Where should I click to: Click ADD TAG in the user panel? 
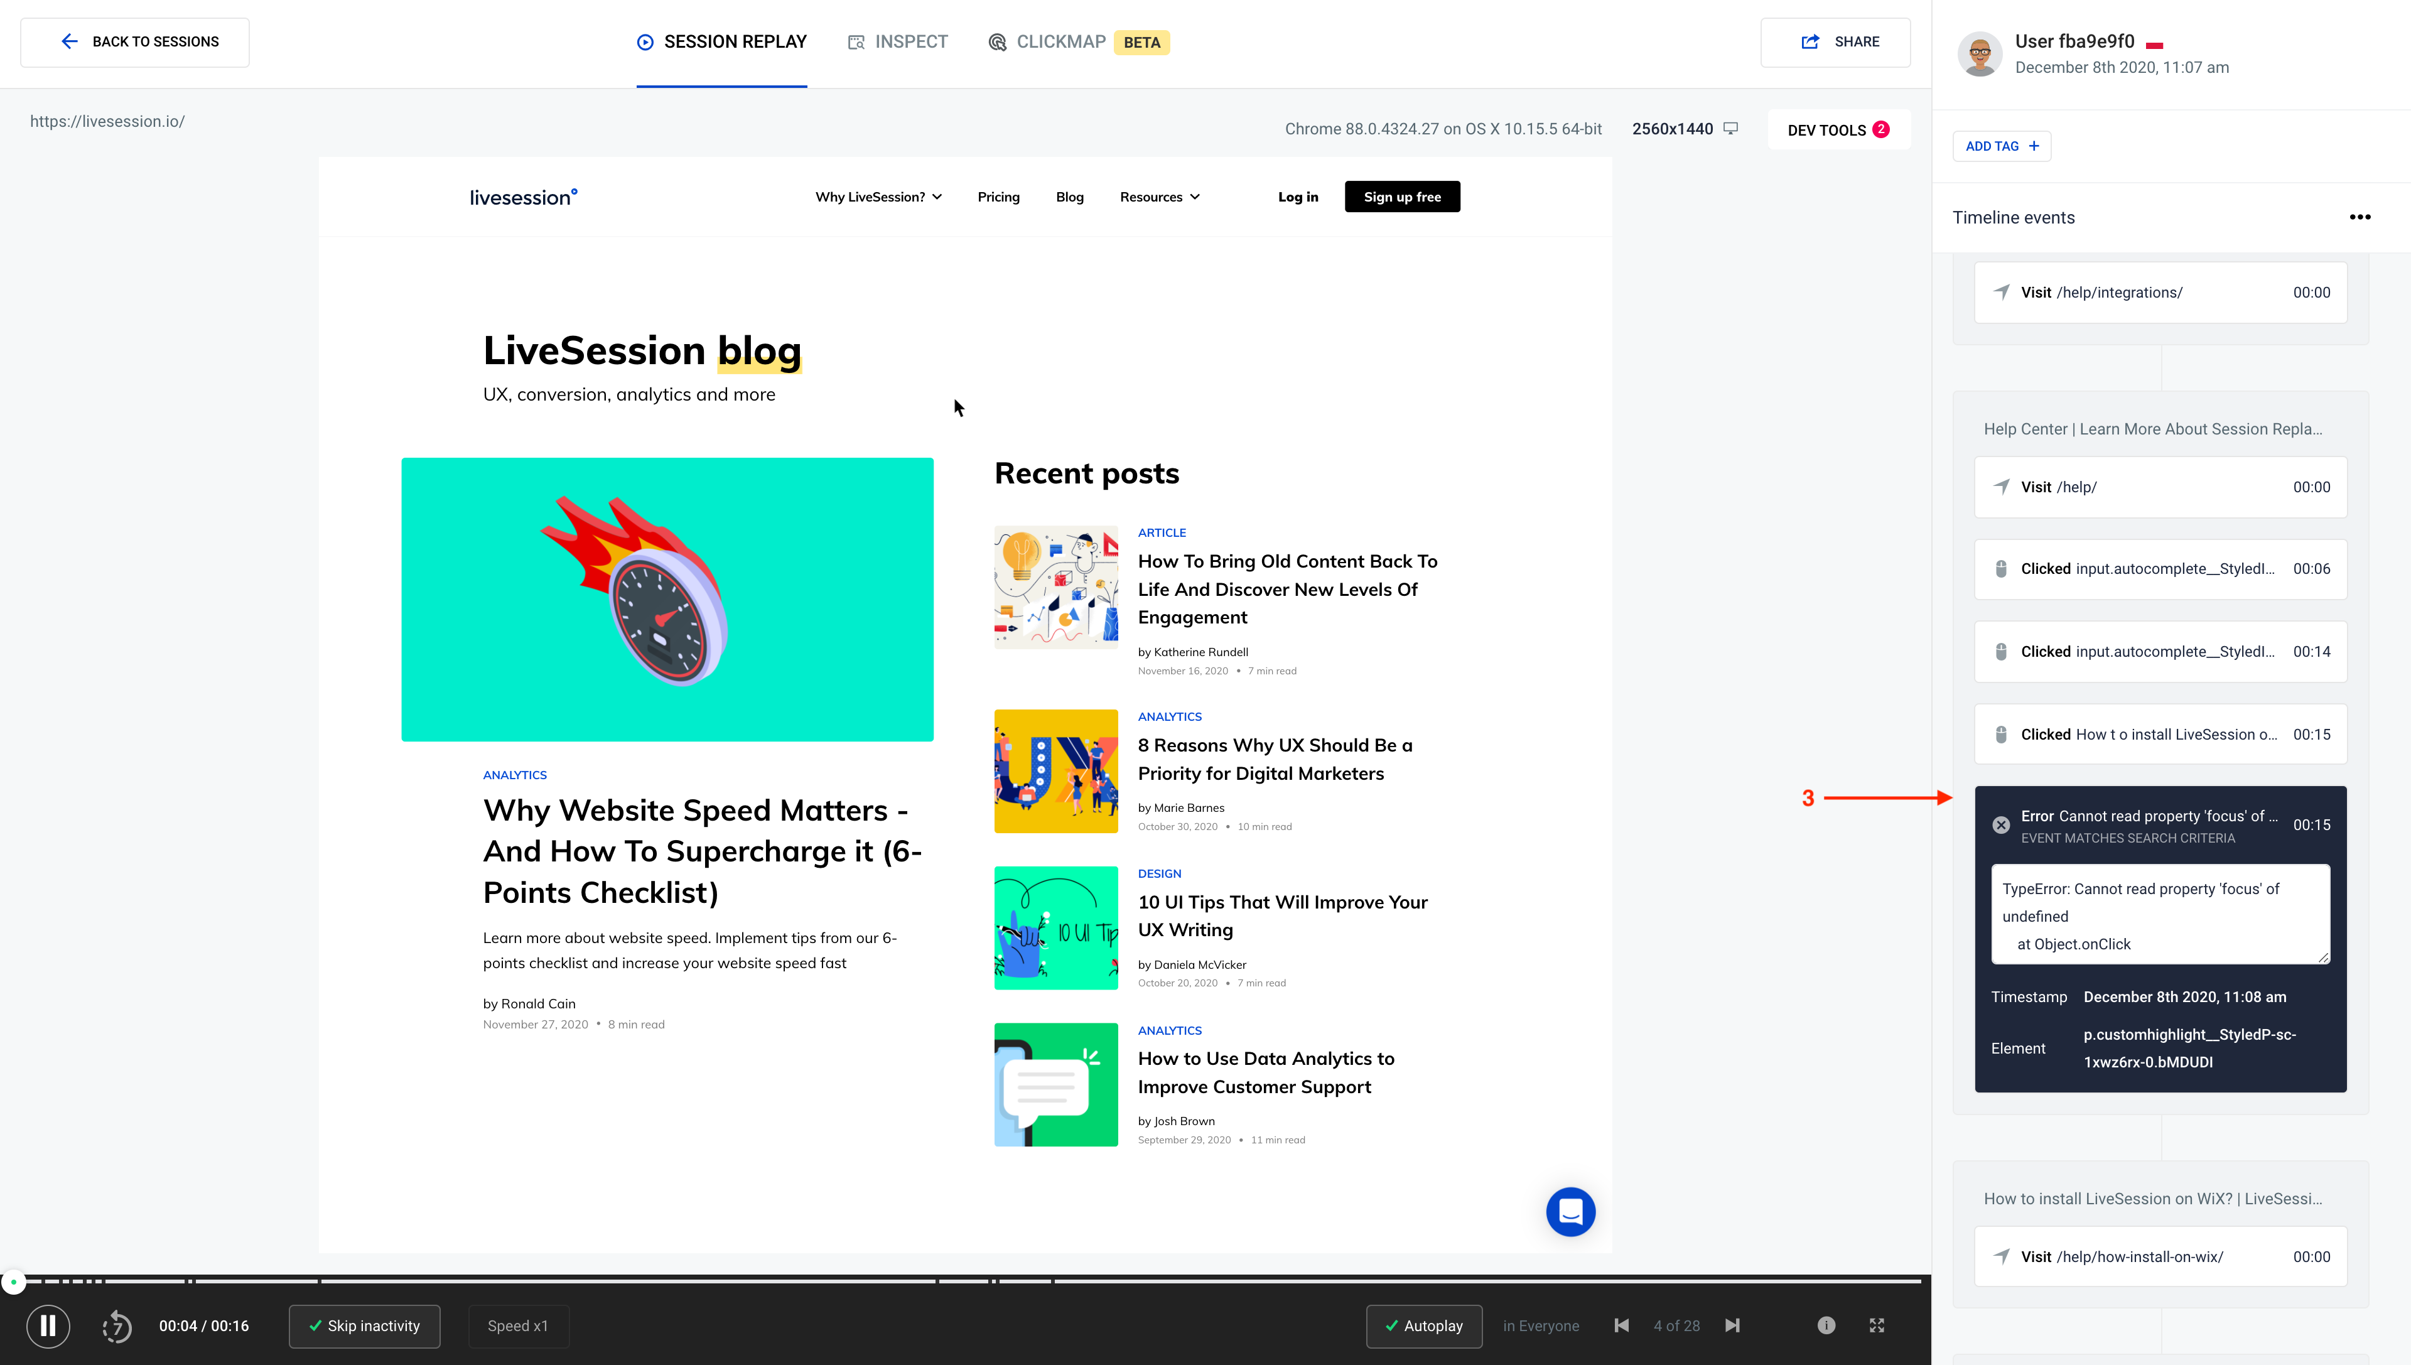[2002, 146]
